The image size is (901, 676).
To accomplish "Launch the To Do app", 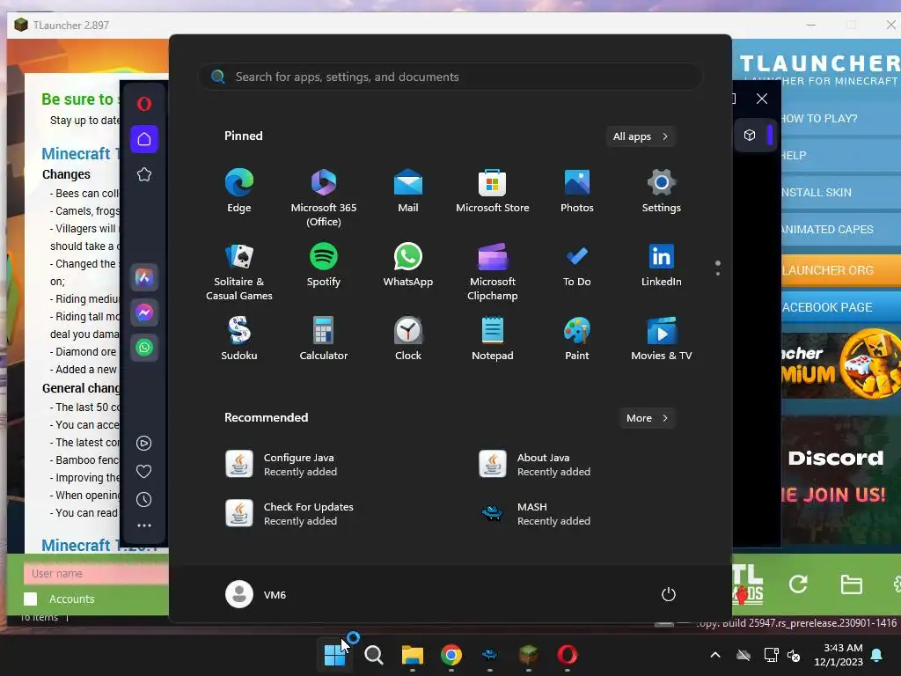I will point(577,265).
